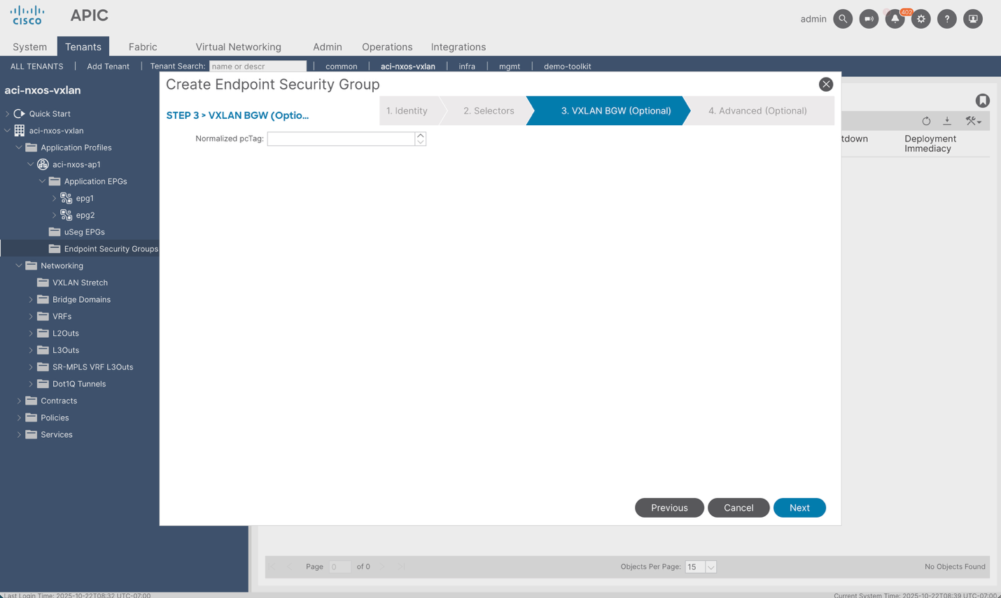Collapse the Application Profiles node
This screenshot has width=1001, height=598.
pos(19,148)
